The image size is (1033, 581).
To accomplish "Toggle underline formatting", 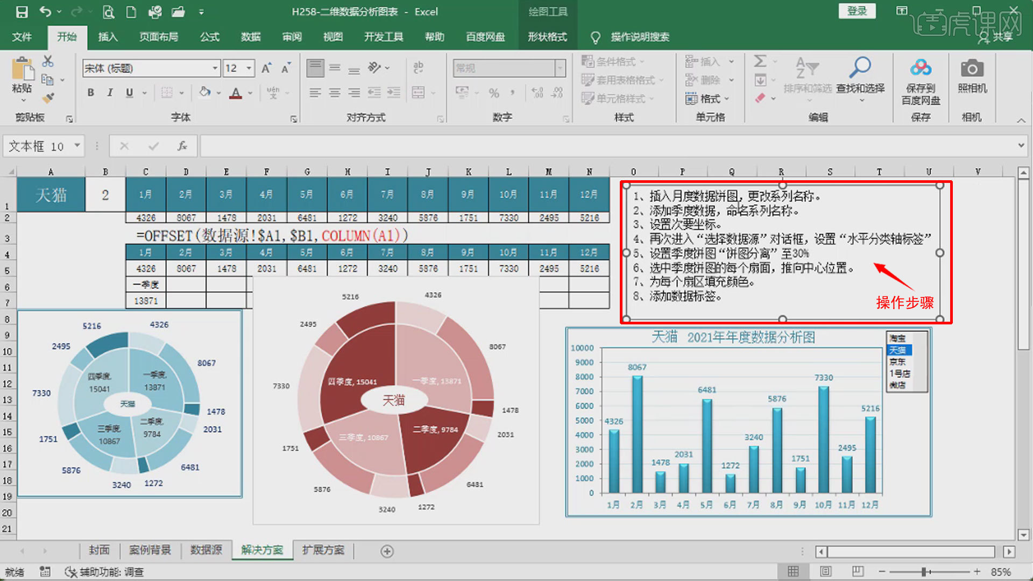I will pyautogui.click(x=128, y=93).
